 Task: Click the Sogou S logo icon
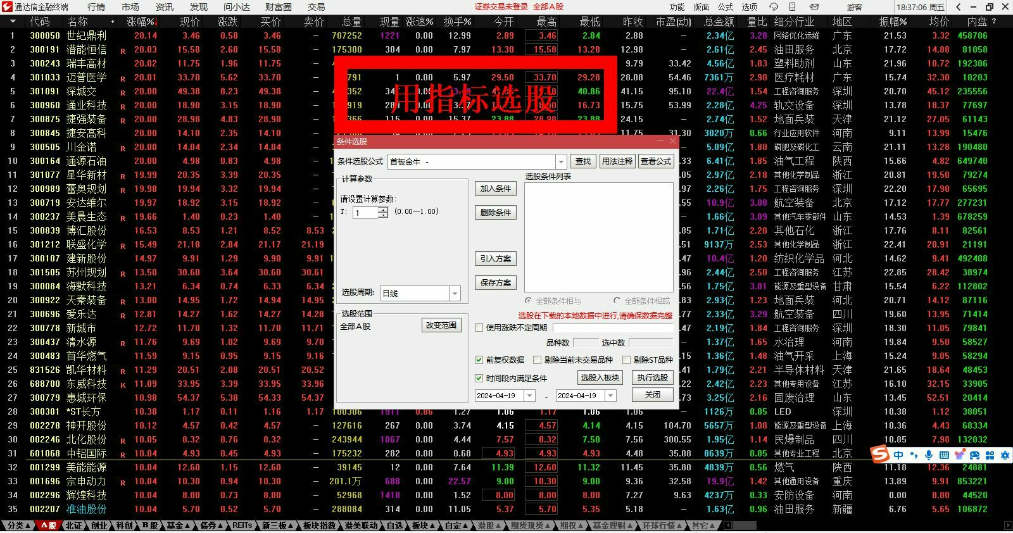point(880,455)
